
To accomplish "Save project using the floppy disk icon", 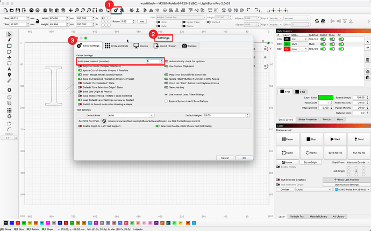I will click(18, 10).
